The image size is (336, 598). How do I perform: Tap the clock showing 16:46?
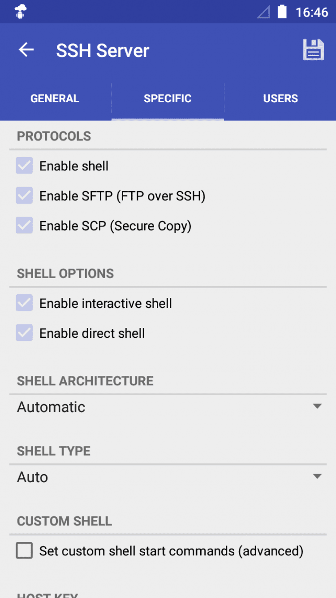pyautogui.click(x=312, y=12)
